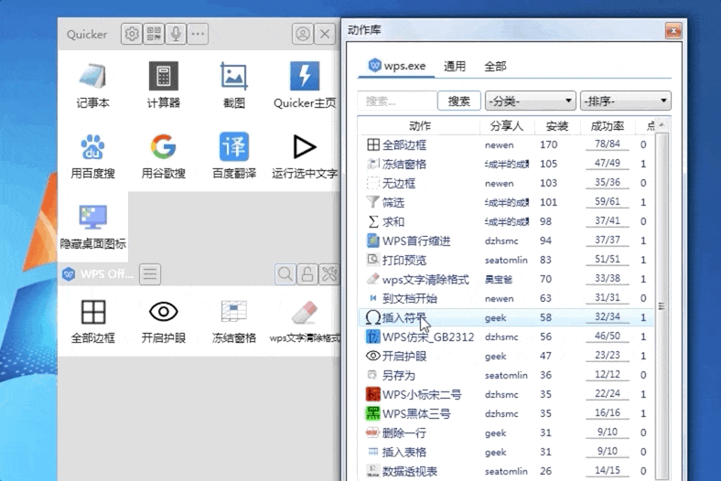Viewport: 721px width, 481px height.
Task: Sort by the 动作 column header
Action: [x=419, y=126]
